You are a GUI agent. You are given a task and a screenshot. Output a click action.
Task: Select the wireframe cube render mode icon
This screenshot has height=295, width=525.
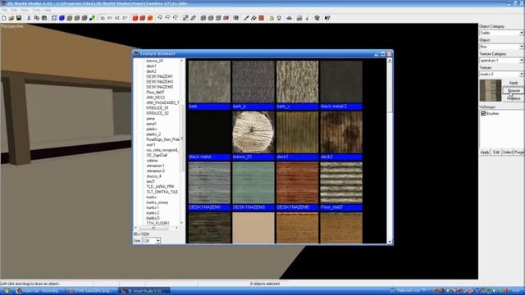pos(54,18)
